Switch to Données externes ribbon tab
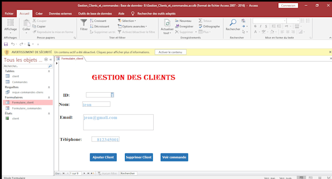 click(x=61, y=14)
